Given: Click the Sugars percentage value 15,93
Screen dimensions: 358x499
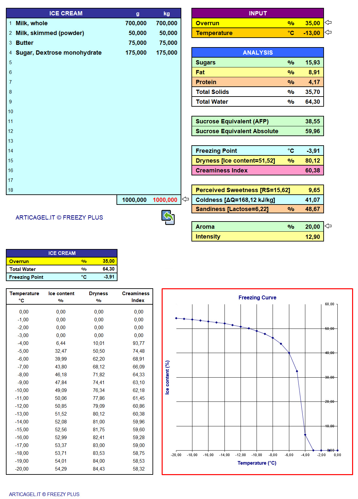Looking at the screenshot, I should pyautogui.click(x=313, y=62).
